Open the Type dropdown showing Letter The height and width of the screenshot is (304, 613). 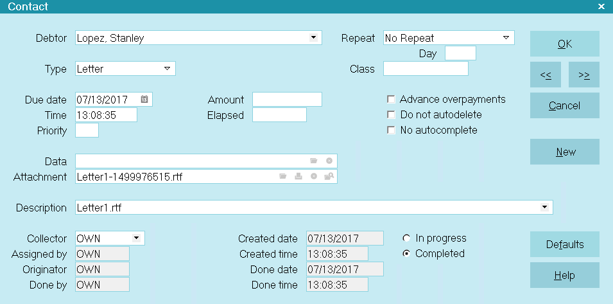click(168, 69)
